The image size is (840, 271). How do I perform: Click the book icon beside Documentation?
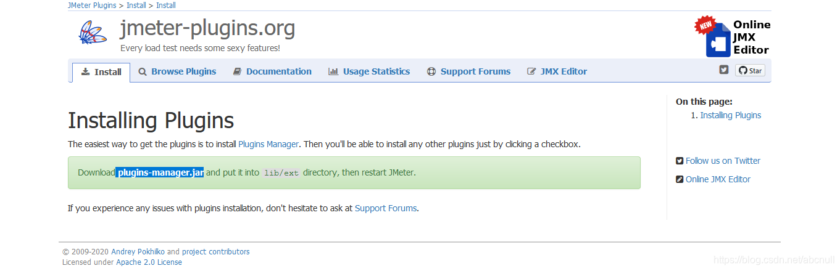click(x=237, y=71)
